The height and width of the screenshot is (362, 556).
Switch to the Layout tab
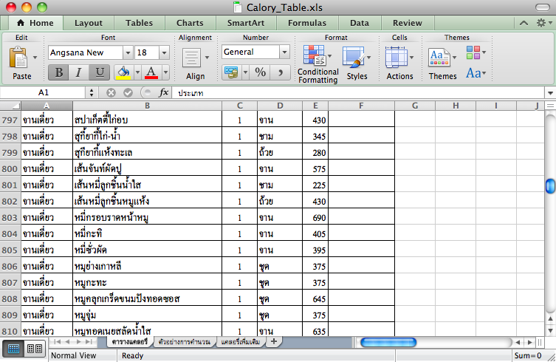point(89,23)
